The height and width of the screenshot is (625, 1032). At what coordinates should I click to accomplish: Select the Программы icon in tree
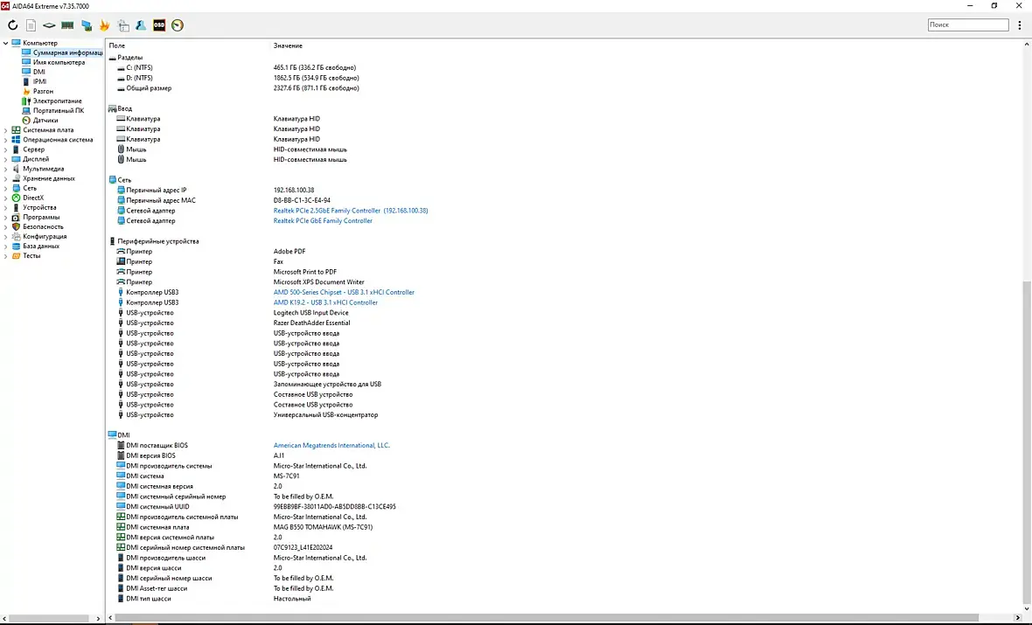click(x=16, y=217)
